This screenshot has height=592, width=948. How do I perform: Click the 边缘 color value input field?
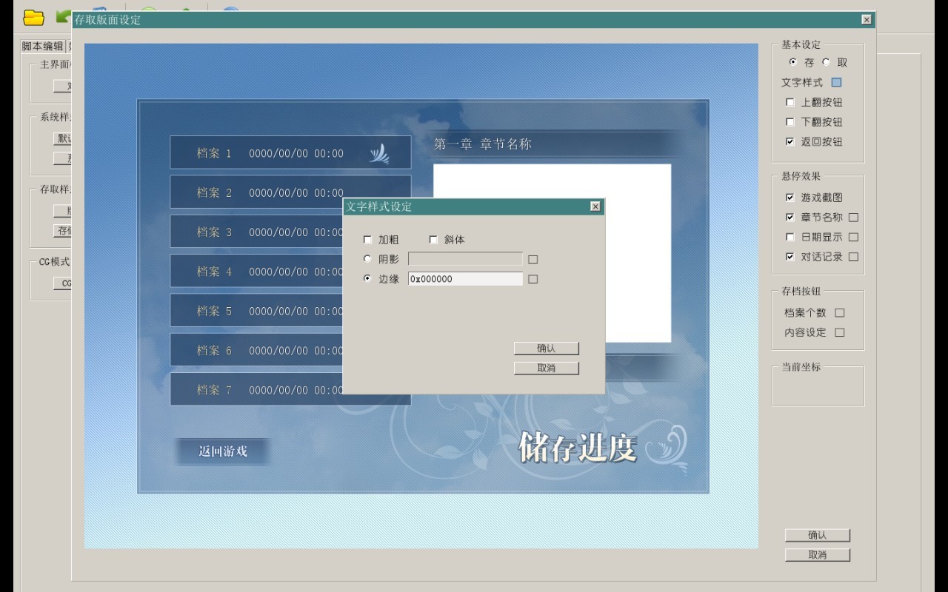pyautogui.click(x=465, y=279)
